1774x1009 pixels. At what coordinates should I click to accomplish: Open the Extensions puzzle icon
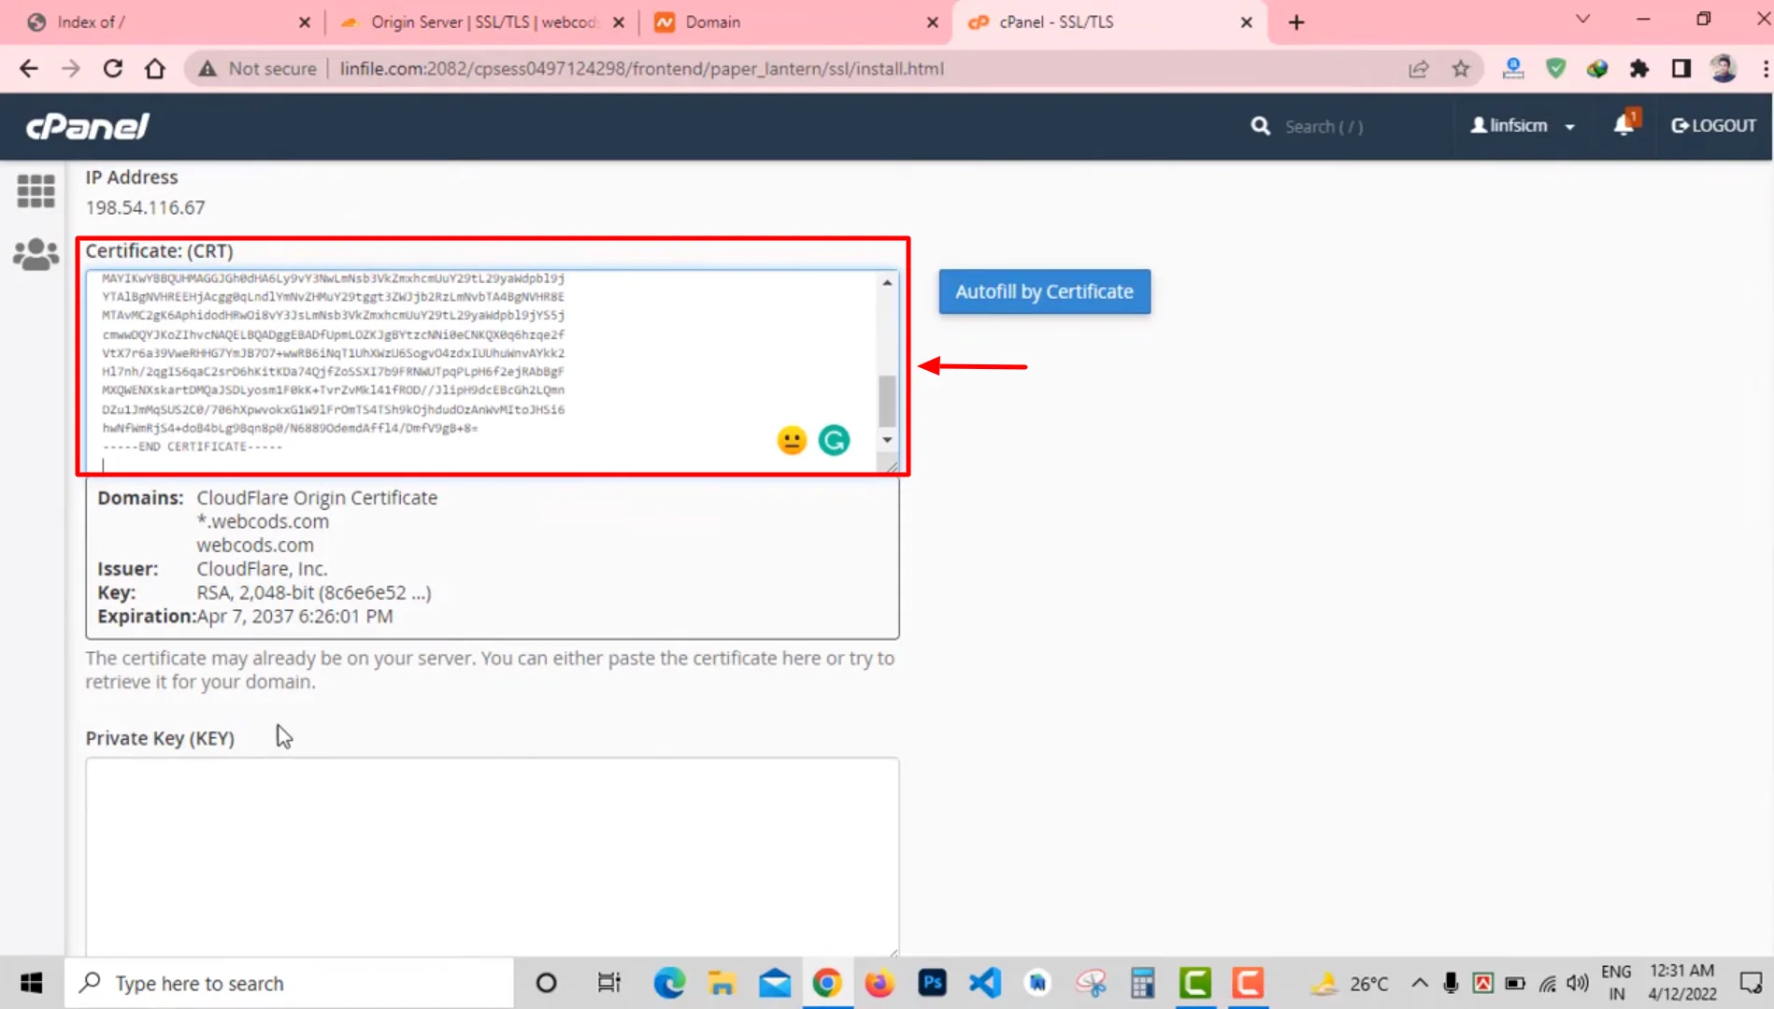1639,68
